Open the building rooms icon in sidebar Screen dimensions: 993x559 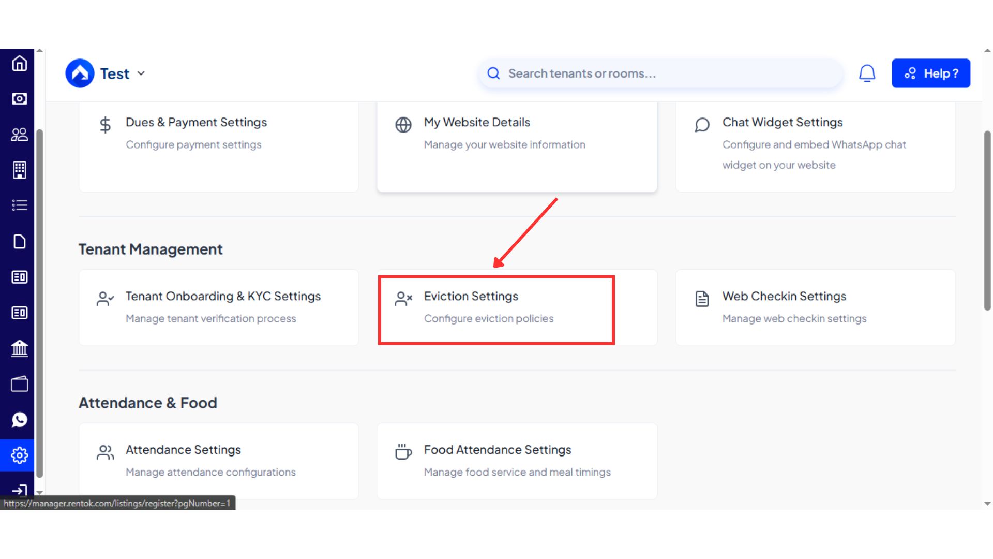[x=19, y=170]
